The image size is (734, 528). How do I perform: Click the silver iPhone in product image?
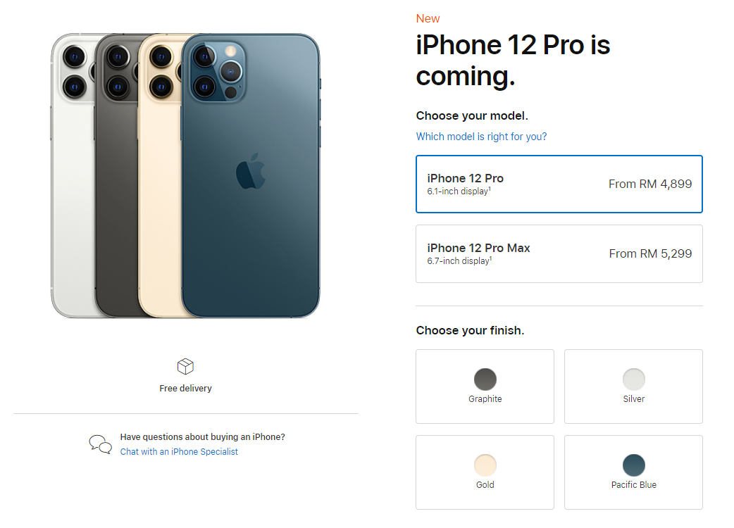tap(73, 175)
